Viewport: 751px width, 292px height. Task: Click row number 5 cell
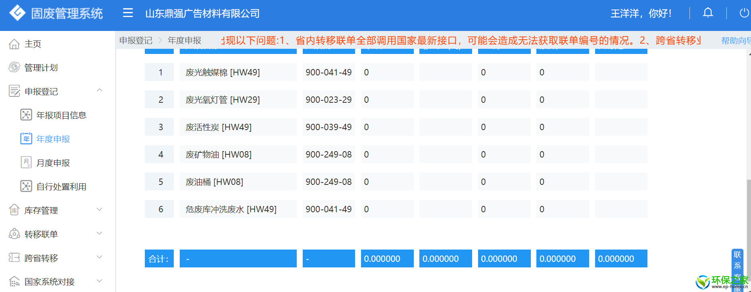[159, 182]
